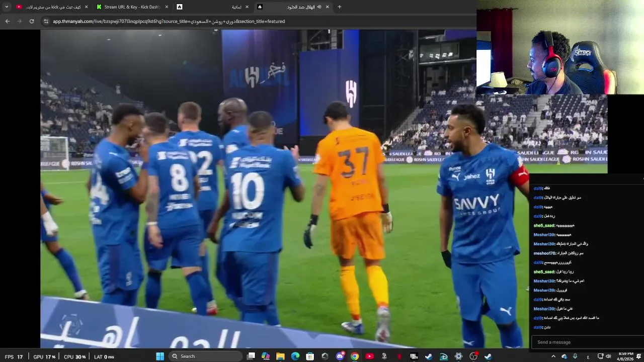The width and height of the screenshot is (644, 362).
Task: Mute audio icon on the active tab
Action: pyautogui.click(x=319, y=7)
